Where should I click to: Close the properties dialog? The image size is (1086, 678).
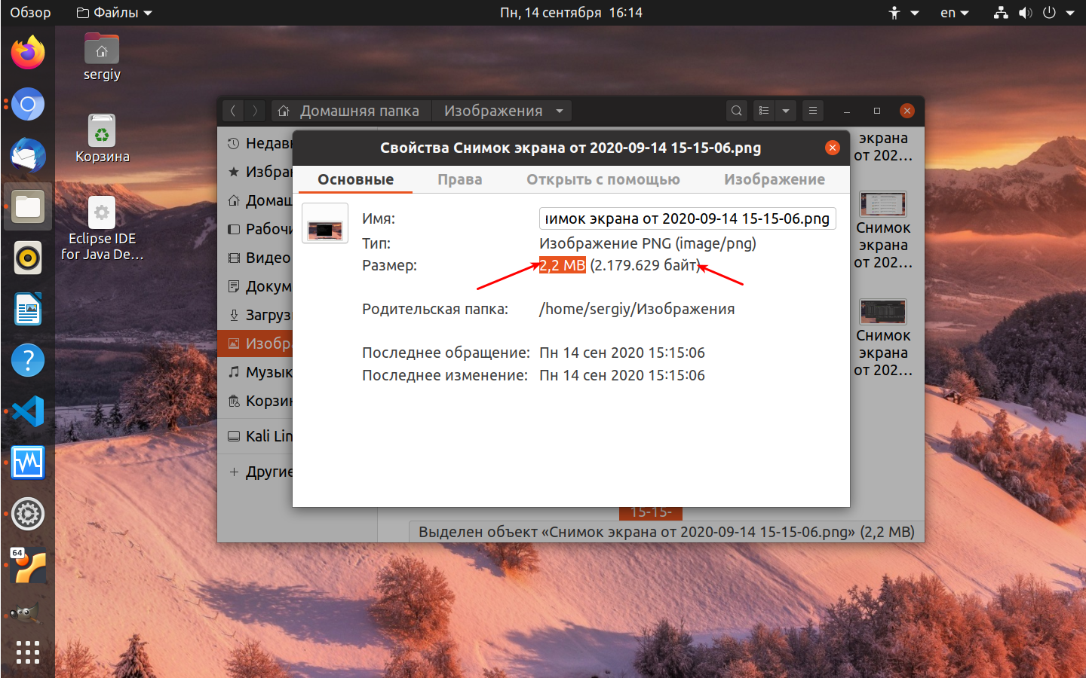[833, 148]
